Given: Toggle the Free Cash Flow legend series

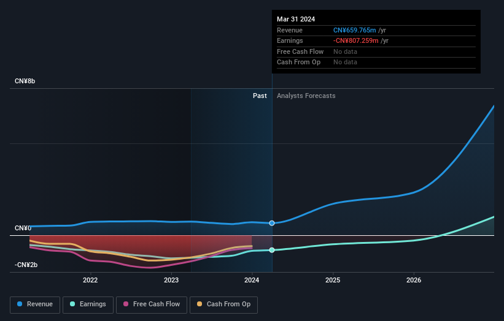Looking at the screenshot, I should coord(152,304).
